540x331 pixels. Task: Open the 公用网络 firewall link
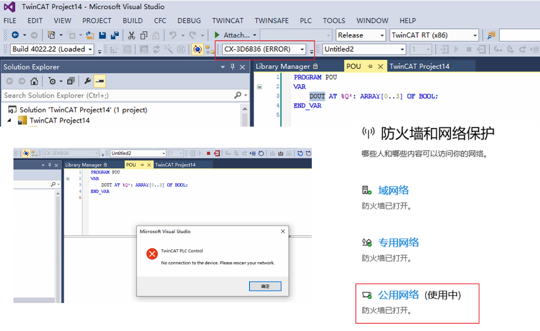pyautogui.click(x=399, y=295)
